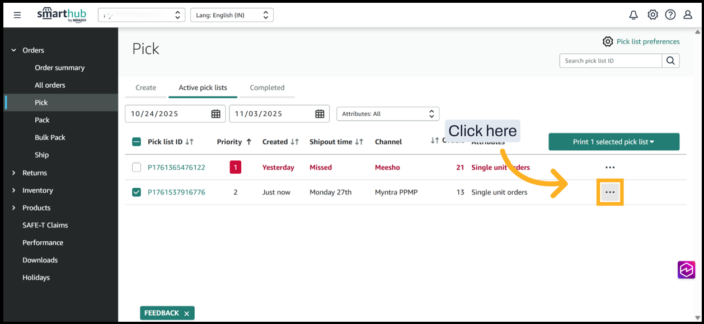The image size is (704, 324).
Task: Switch to the Completed tab
Action: tap(267, 88)
